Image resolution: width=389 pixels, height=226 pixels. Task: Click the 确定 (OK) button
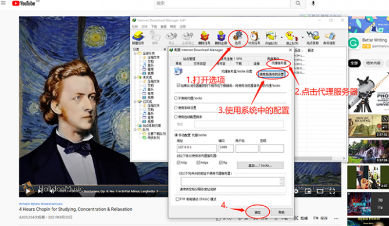pyautogui.click(x=258, y=212)
